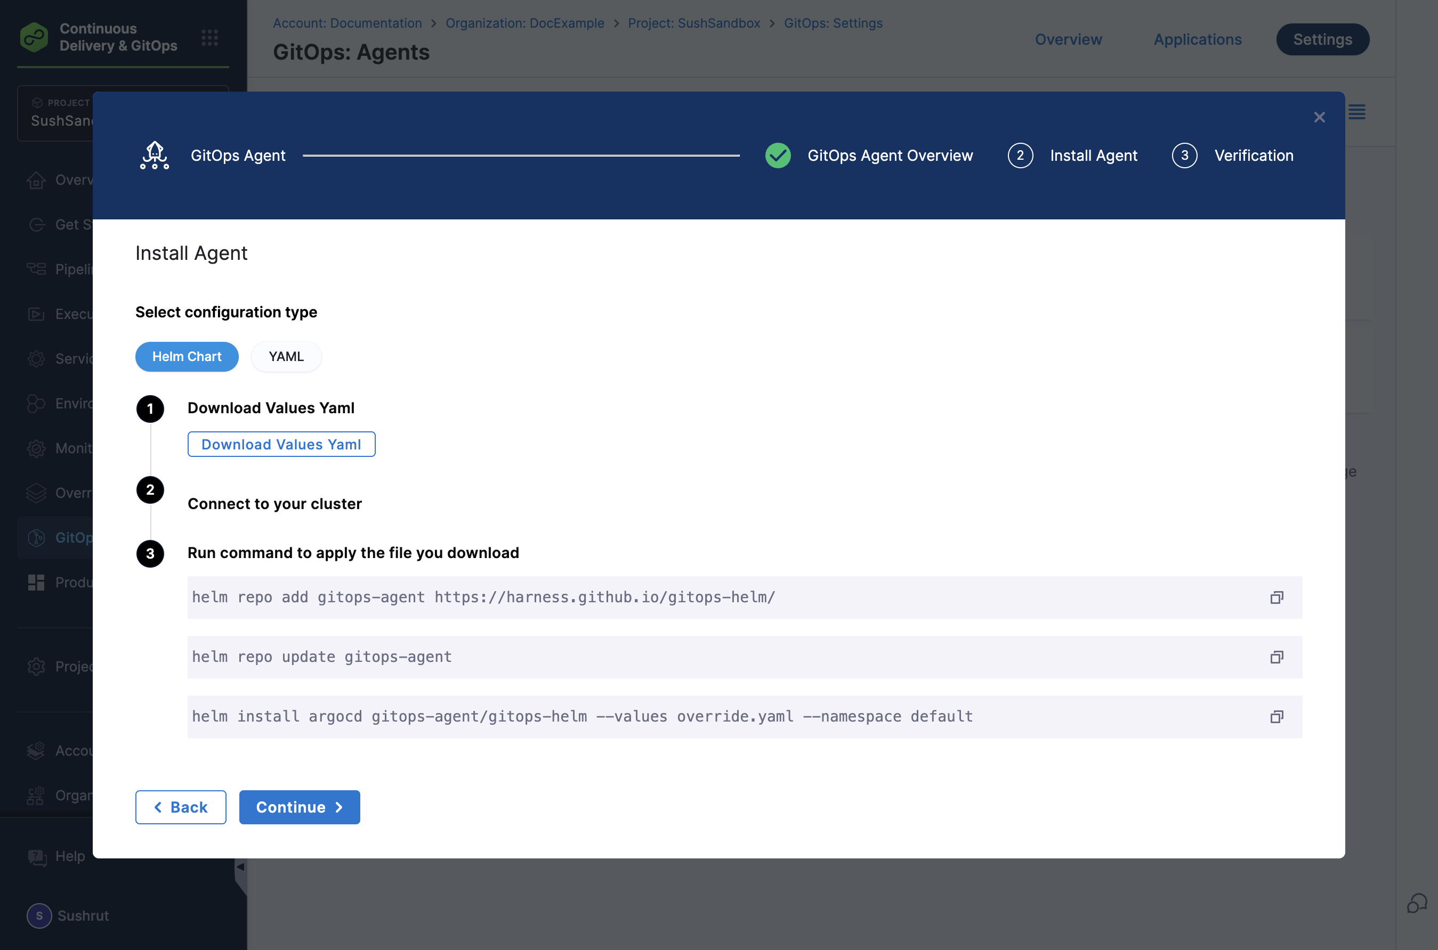This screenshot has height=950, width=1438.
Task: Go to GitOps Agent Overview step
Action: point(869,155)
